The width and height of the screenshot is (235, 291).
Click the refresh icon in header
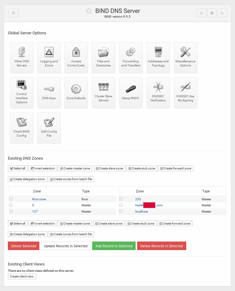(202, 13)
